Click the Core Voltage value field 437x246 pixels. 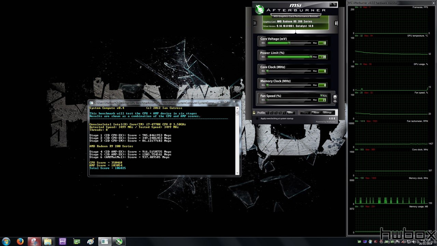pyautogui.click(x=322, y=43)
